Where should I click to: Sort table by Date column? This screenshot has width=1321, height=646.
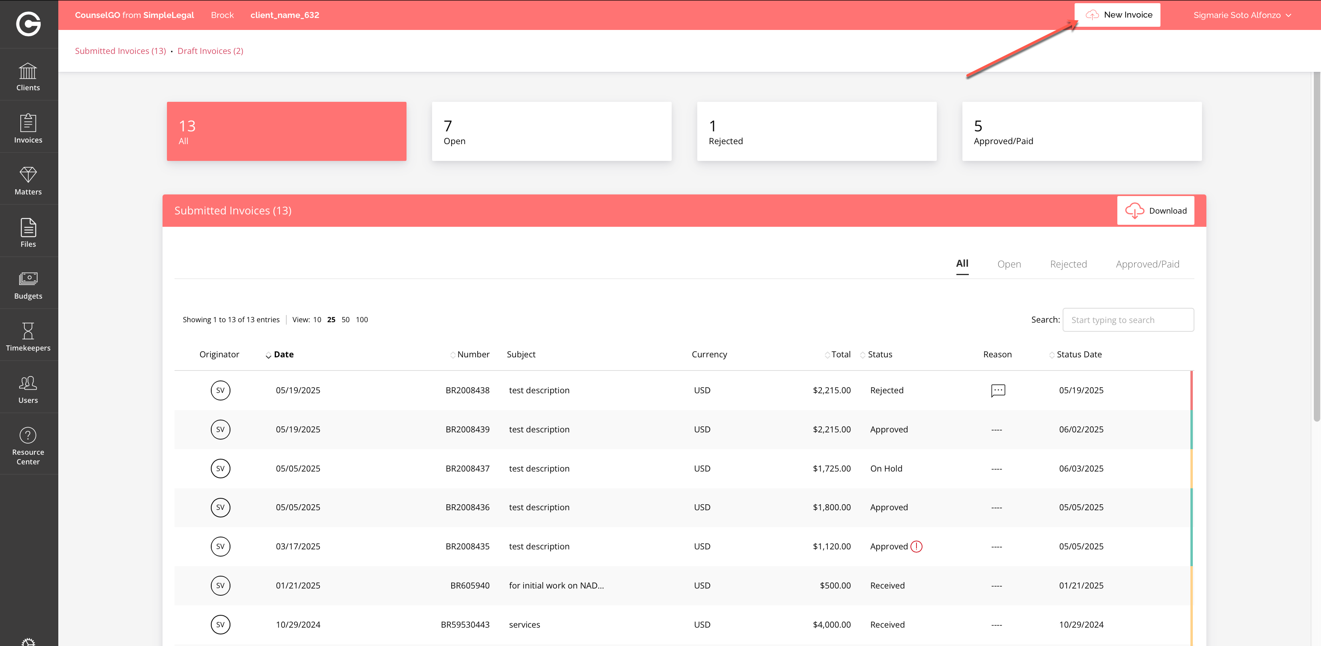coord(283,354)
